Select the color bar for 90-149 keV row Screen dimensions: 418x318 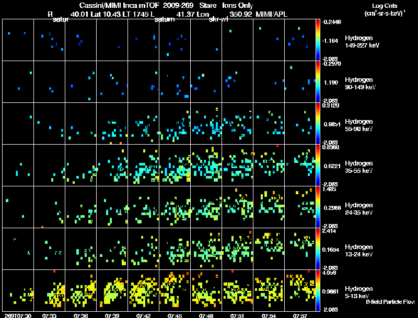click(x=318, y=81)
